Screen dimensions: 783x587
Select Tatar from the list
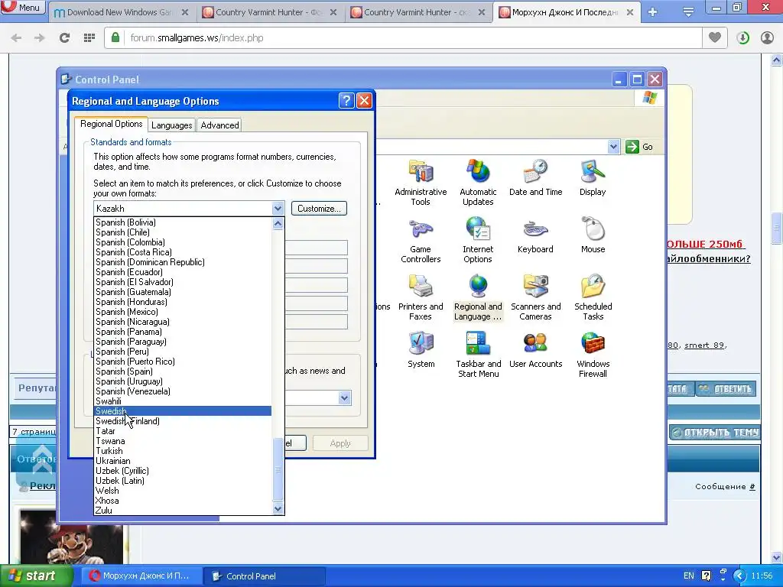tap(183, 431)
